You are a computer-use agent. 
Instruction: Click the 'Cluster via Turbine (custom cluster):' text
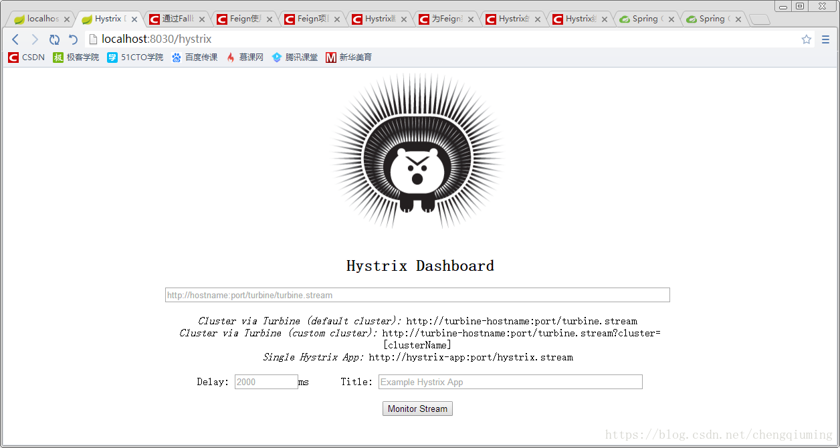pos(278,333)
